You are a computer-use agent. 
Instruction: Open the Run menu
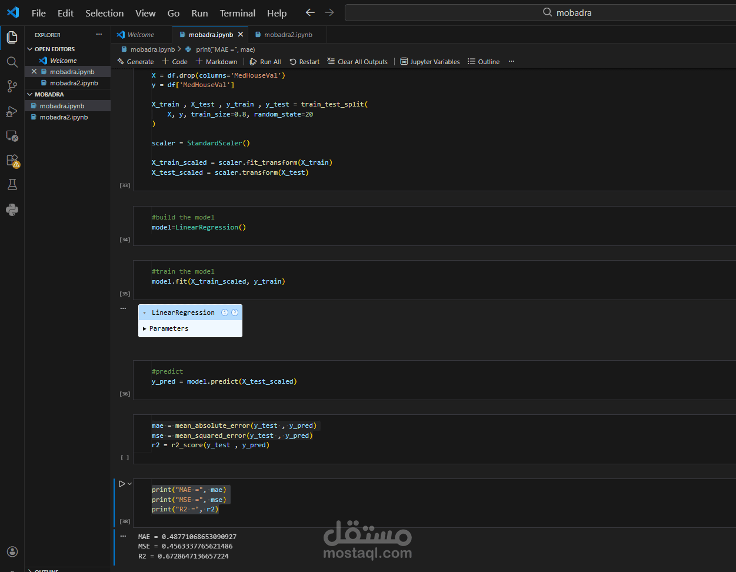pyautogui.click(x=199, y=13)
